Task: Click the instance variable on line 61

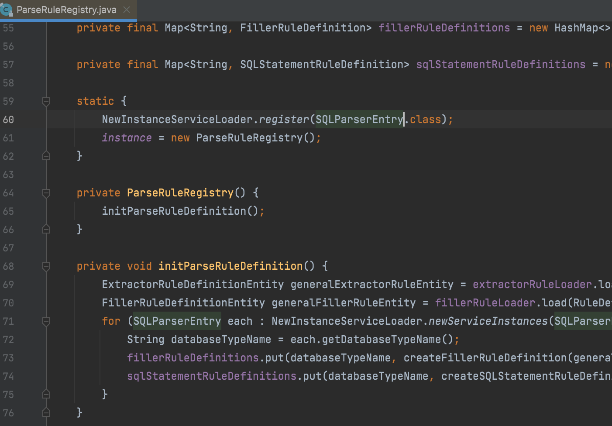Action: 127,138
